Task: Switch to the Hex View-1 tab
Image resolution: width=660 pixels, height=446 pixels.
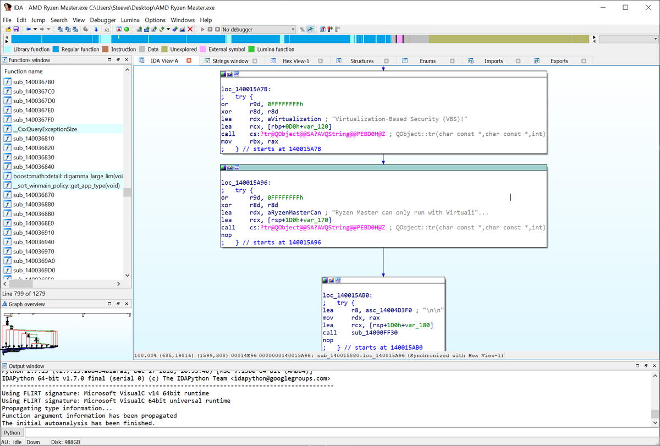Action: coord(296,61)
